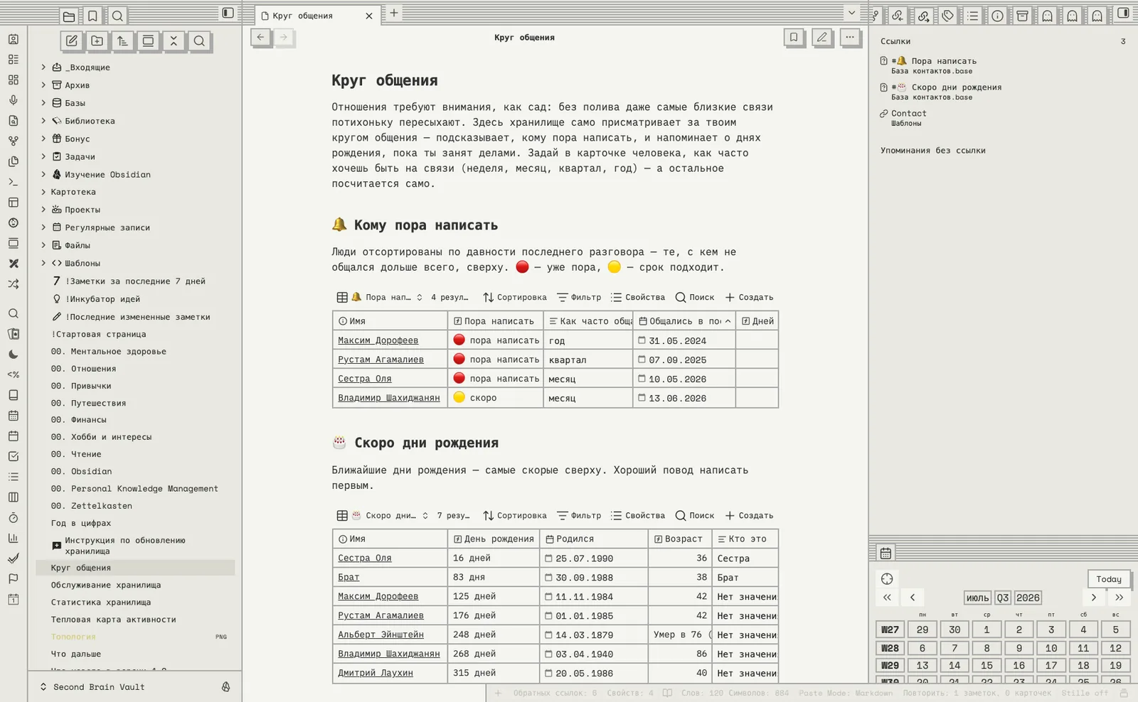
Task: Switch to the Круг общения tab
Action: pos(317,15)
